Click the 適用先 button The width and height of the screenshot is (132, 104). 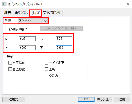(x=14, y=99)
